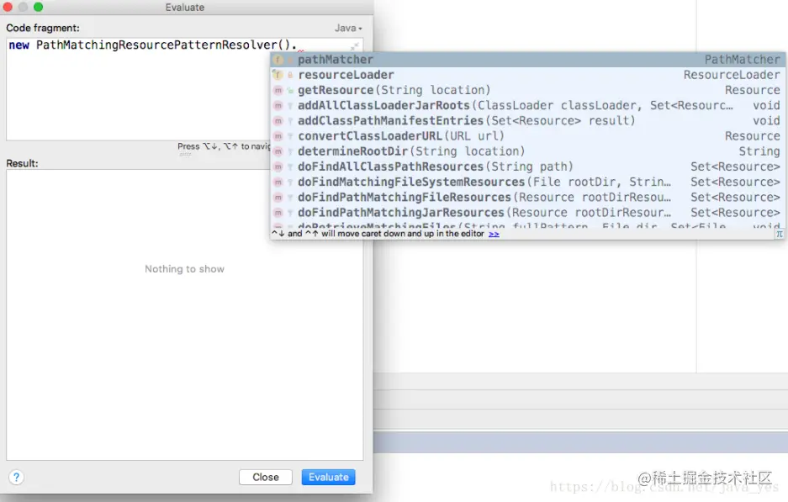
Task: Open the Java language dropdown
Action: coord(348,28)
